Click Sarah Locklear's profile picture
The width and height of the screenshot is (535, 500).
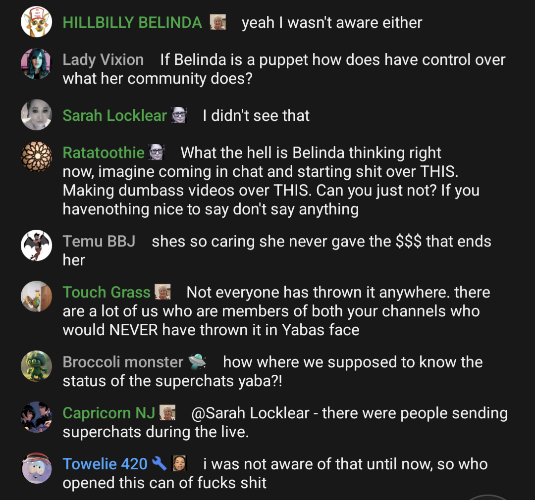click(36, 114)
